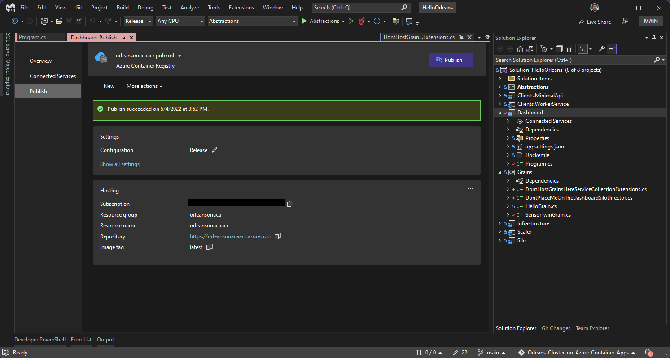Image resolution: width=670 pixels, height=358 pixels.
Task: Click the Hot Reload flame icon
Action: pos(361,21)
